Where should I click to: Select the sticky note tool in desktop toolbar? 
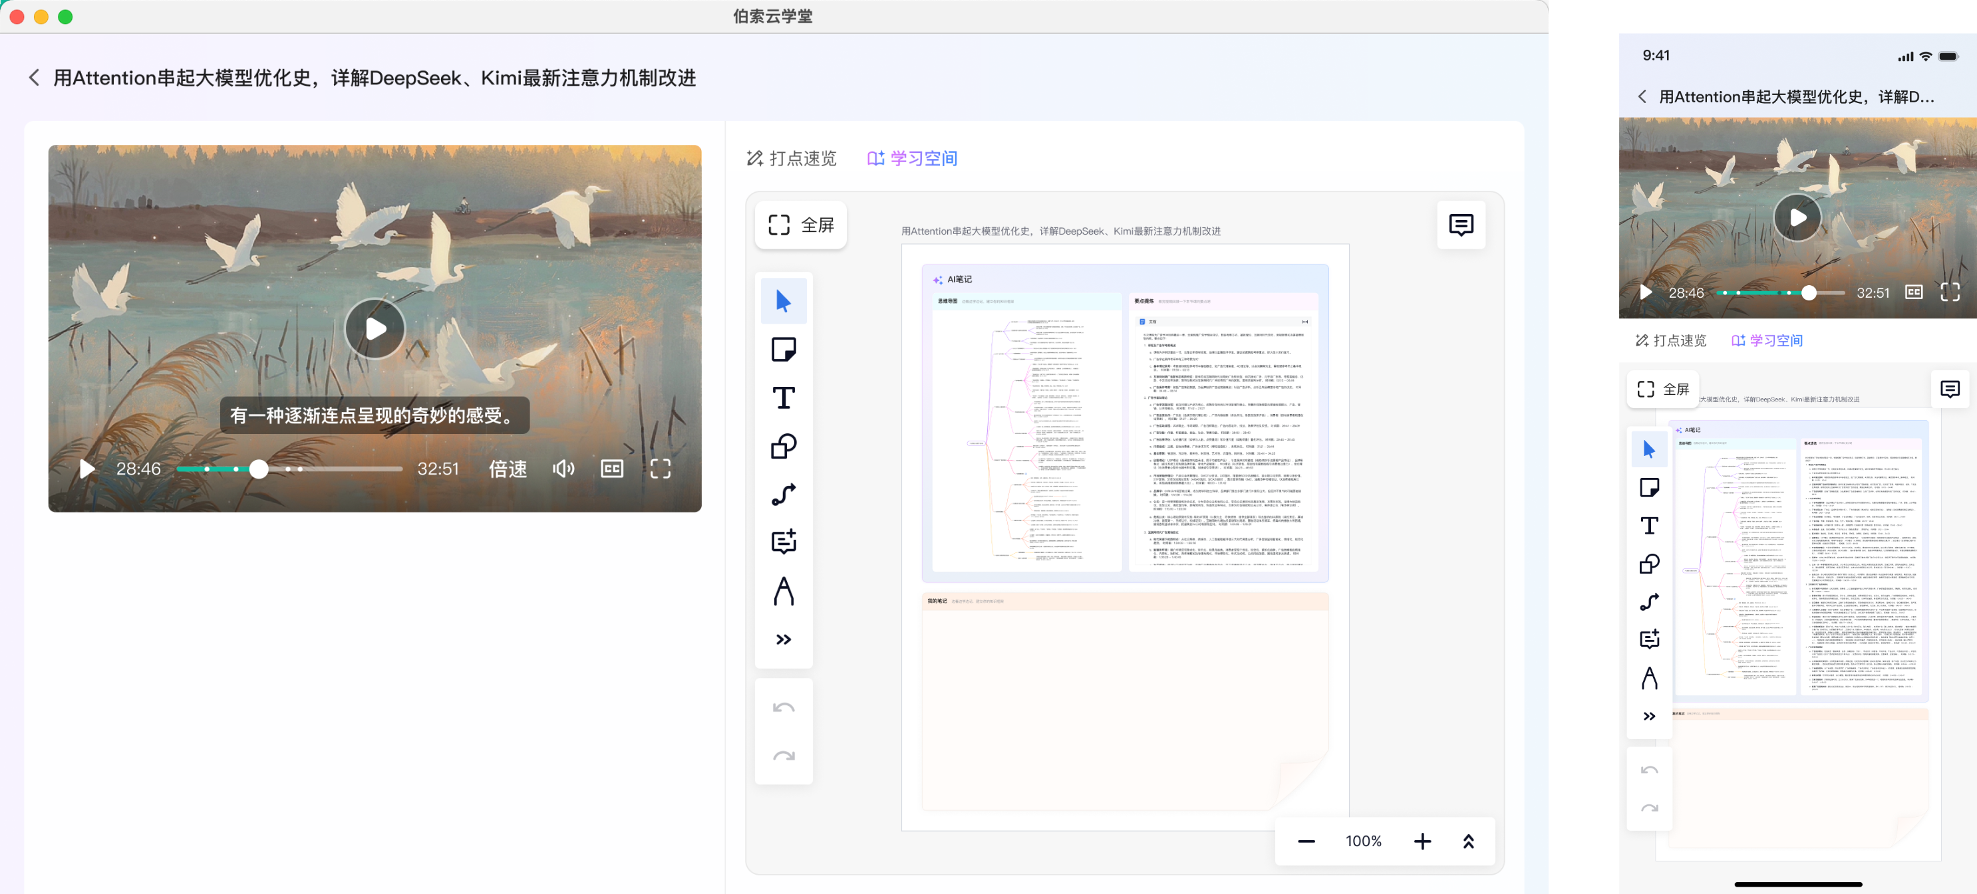coord(784,350)
